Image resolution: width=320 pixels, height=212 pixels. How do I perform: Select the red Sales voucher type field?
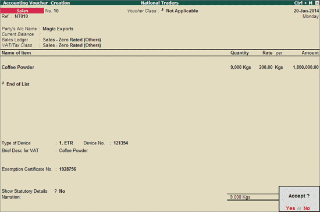(x=22, y=10)
